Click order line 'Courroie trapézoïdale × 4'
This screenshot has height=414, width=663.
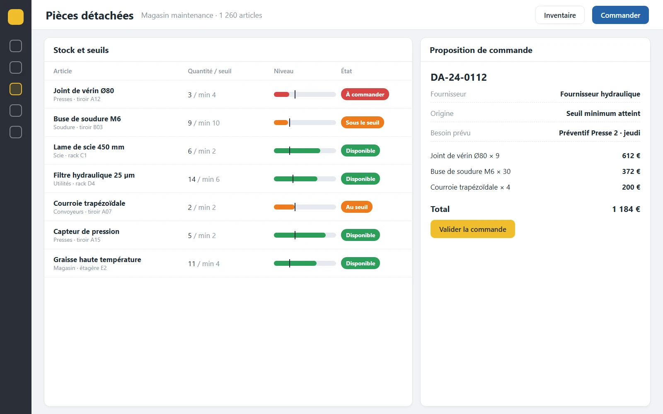[x=470, y=187]
